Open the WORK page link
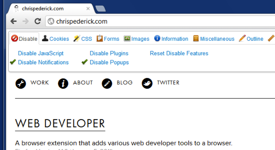This screenshot has height=150, width=275. click(40, 82)
